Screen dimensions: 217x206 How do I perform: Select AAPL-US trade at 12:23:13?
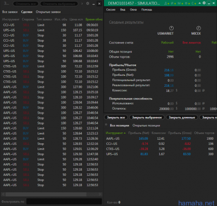coord(51,134)
